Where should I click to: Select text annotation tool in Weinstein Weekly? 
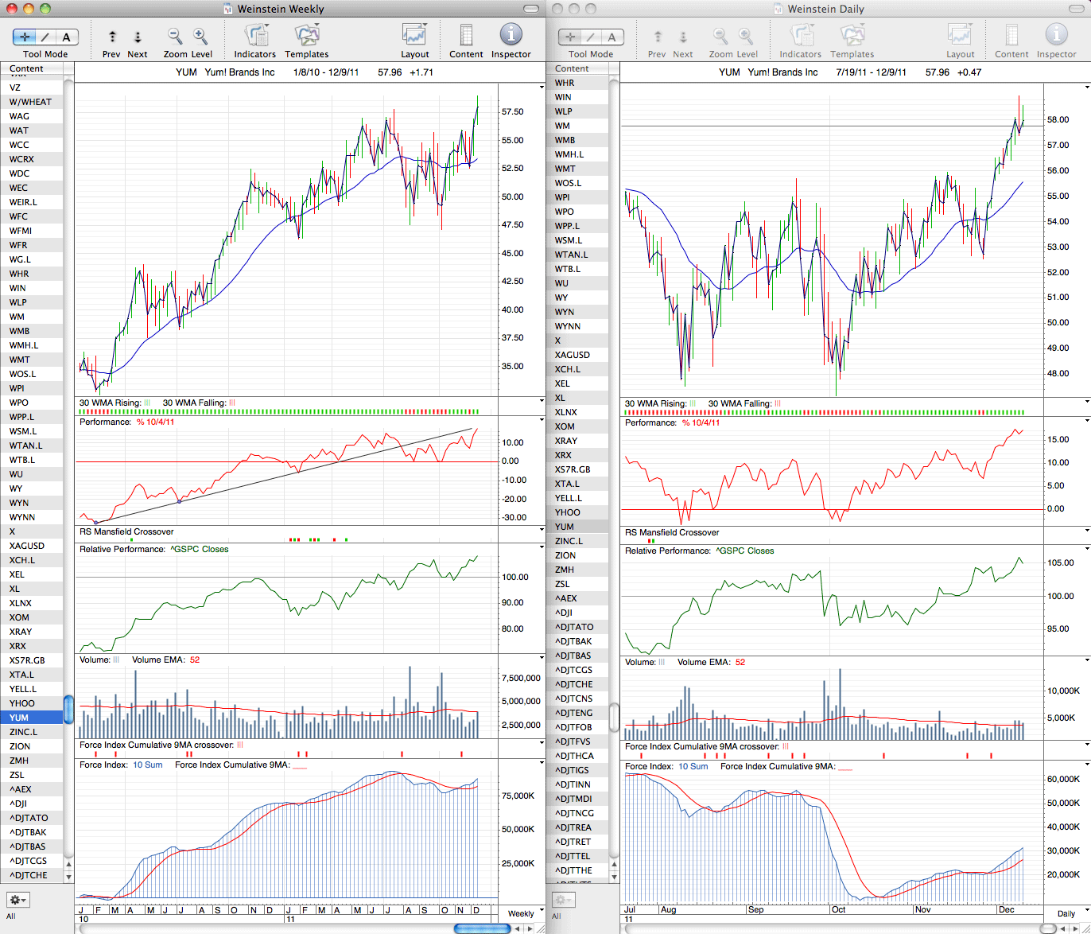click(x=67, y=37)
